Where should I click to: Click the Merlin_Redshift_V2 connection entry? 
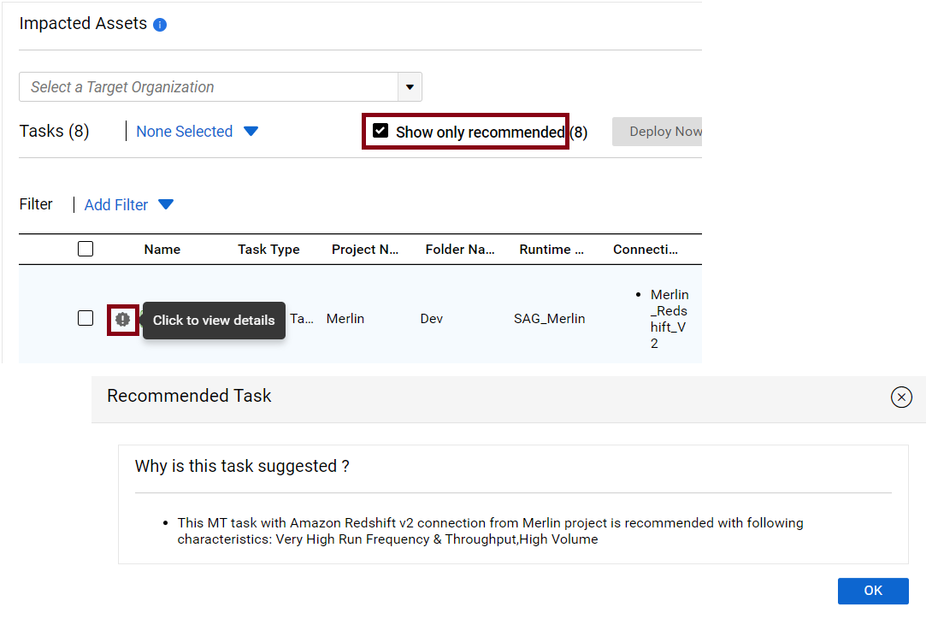[x=670, y=319]
